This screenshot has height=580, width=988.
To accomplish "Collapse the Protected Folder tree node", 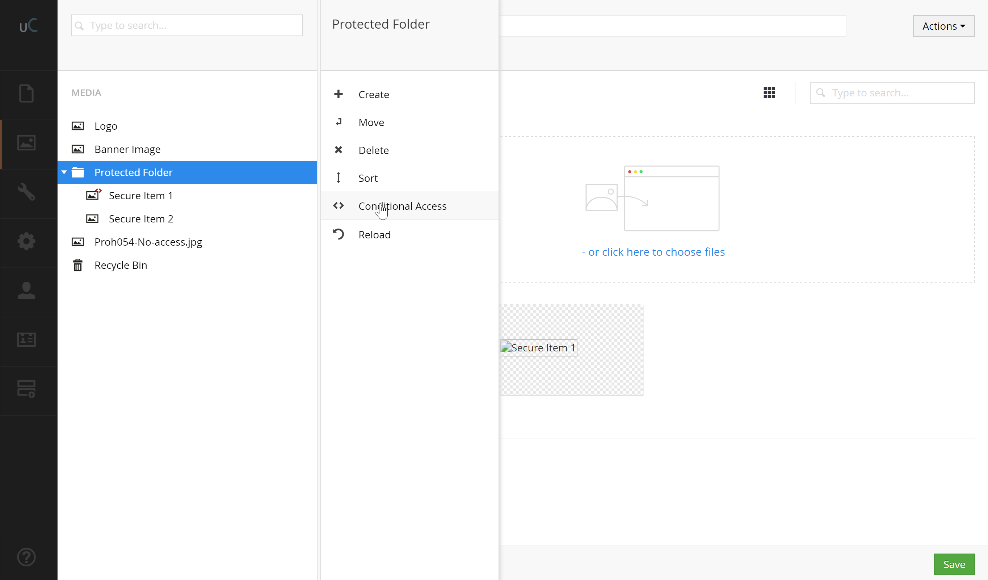I will (64, 172).
